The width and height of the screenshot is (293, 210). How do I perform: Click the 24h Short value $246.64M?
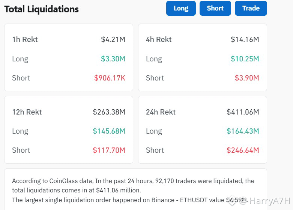[243, 150]
